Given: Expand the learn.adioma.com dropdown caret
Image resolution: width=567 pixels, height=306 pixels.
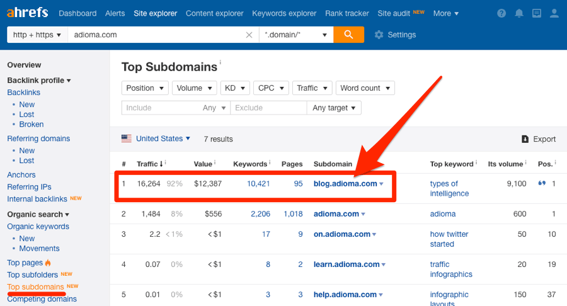Looking at the screenshot, I should click(383, 265).
